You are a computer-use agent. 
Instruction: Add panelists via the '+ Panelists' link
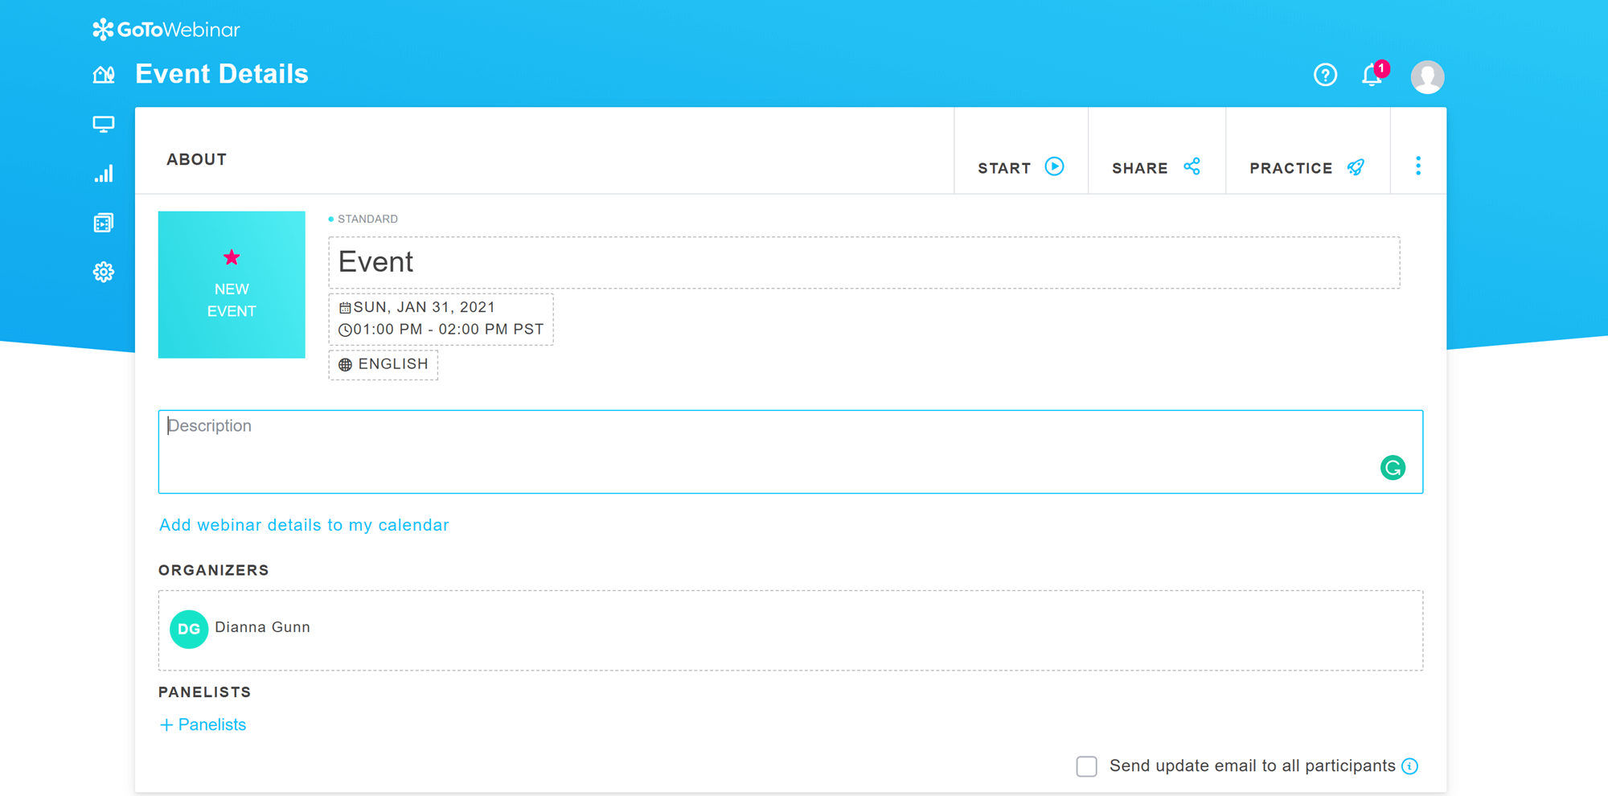pyautogui.click(x=202, y=724)
